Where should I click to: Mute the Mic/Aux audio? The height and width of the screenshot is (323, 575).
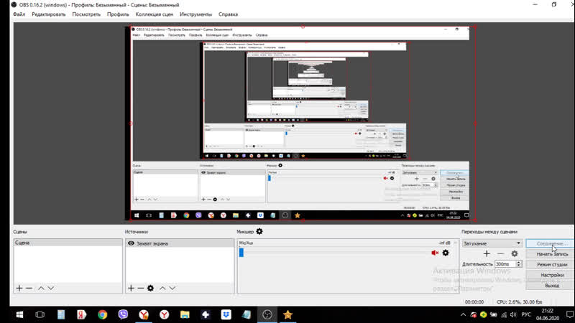pyautogui.click(x=435, y=253)
